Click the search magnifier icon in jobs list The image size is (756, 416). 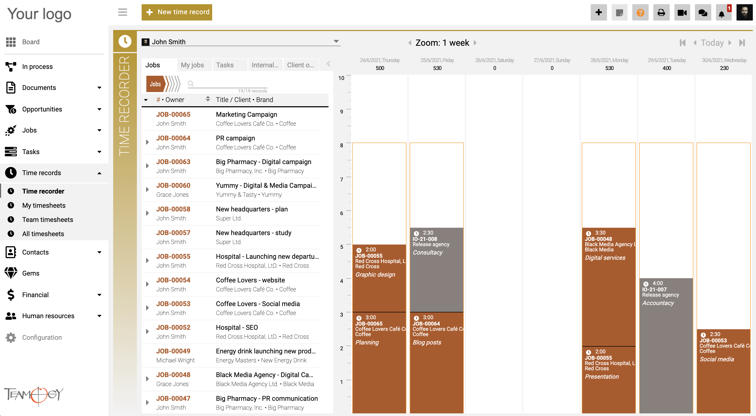coord(191,84)
